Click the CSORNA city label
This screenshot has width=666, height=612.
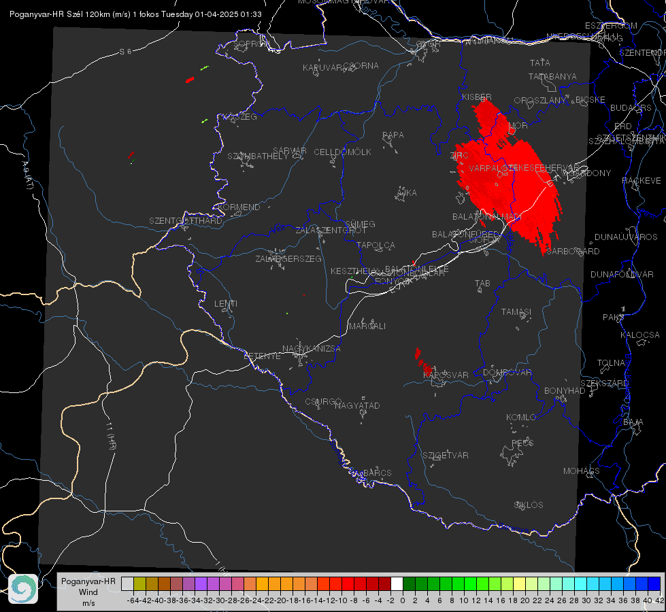coord(361,66)
